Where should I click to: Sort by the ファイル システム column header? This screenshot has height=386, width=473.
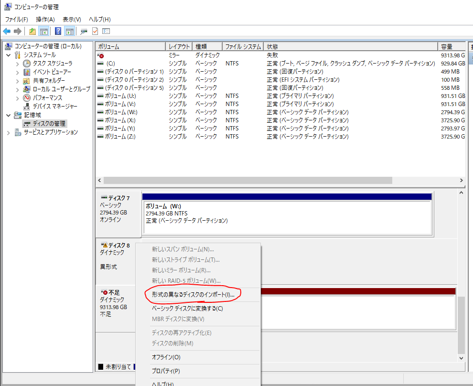click(243, 46)
